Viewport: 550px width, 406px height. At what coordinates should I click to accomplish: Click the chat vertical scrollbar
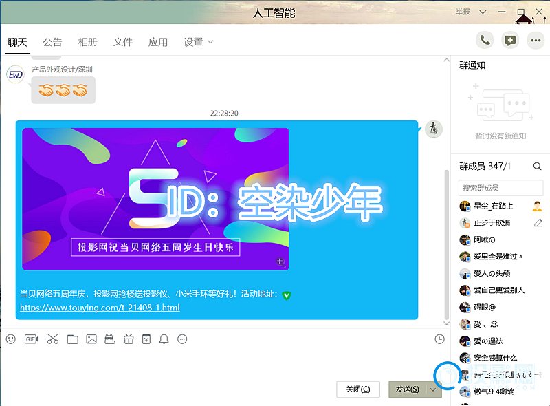click(446, 245)
